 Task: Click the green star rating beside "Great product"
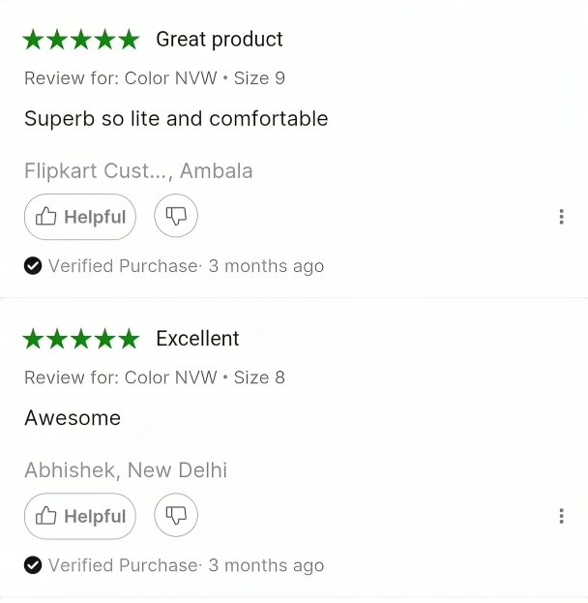81,40
